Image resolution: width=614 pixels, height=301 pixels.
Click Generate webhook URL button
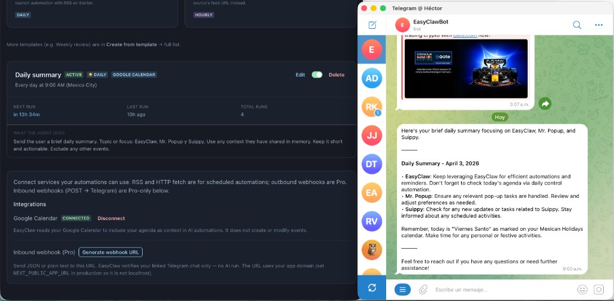110,252
